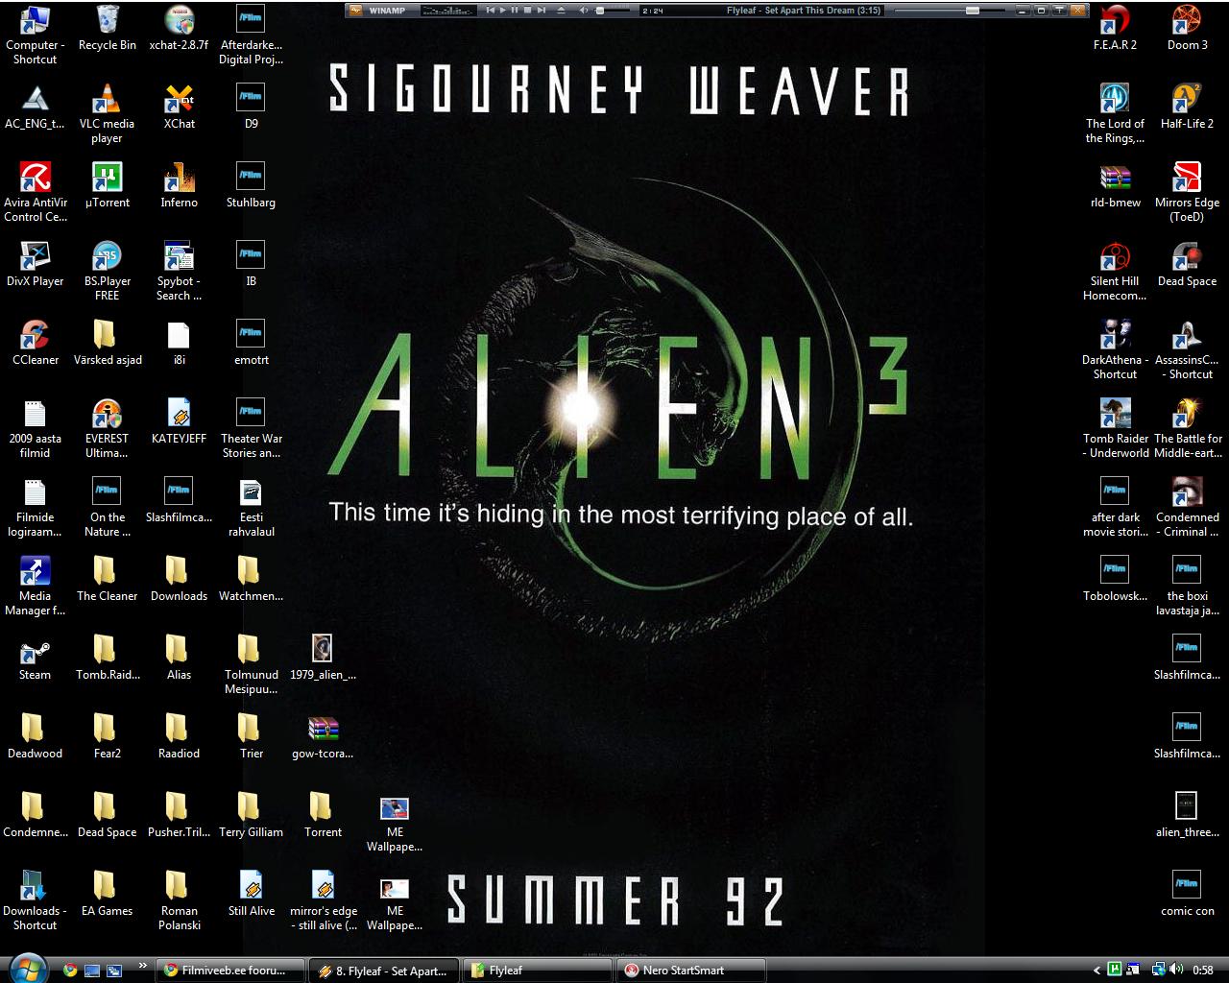The width and height of the screenshot is (1229, 983).
Task: Click the Winamp elapsed time display
Action: point(653,11)
